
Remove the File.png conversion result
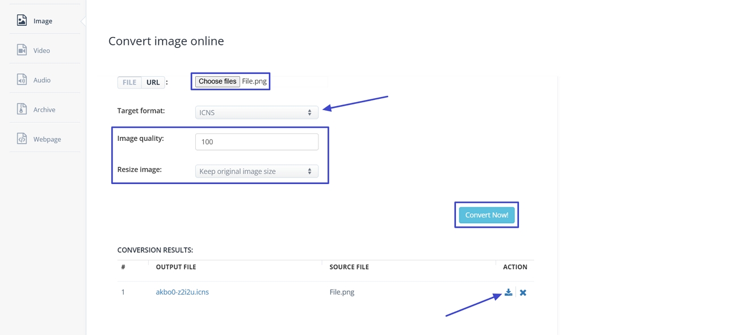[523, 292]
